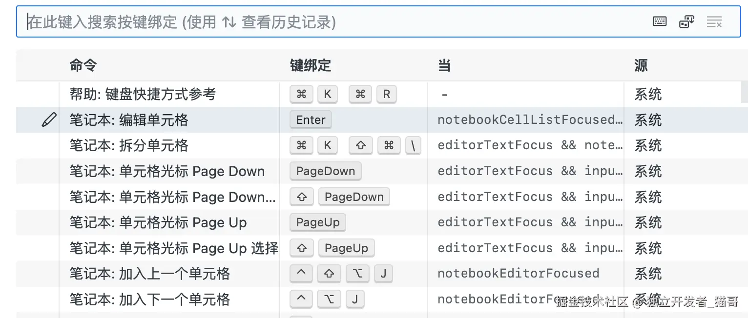Click the Enter key badge for 编辑单元格
This screenshot has height=318, width=748.
310,119
